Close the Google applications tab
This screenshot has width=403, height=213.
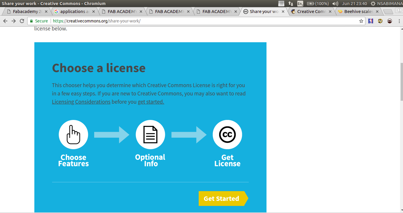point(94,12)
